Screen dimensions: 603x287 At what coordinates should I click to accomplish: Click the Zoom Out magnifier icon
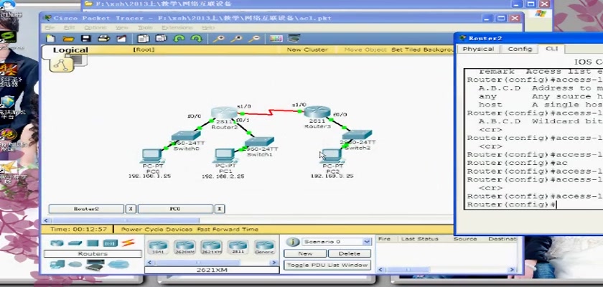click(x=254, y=39)
